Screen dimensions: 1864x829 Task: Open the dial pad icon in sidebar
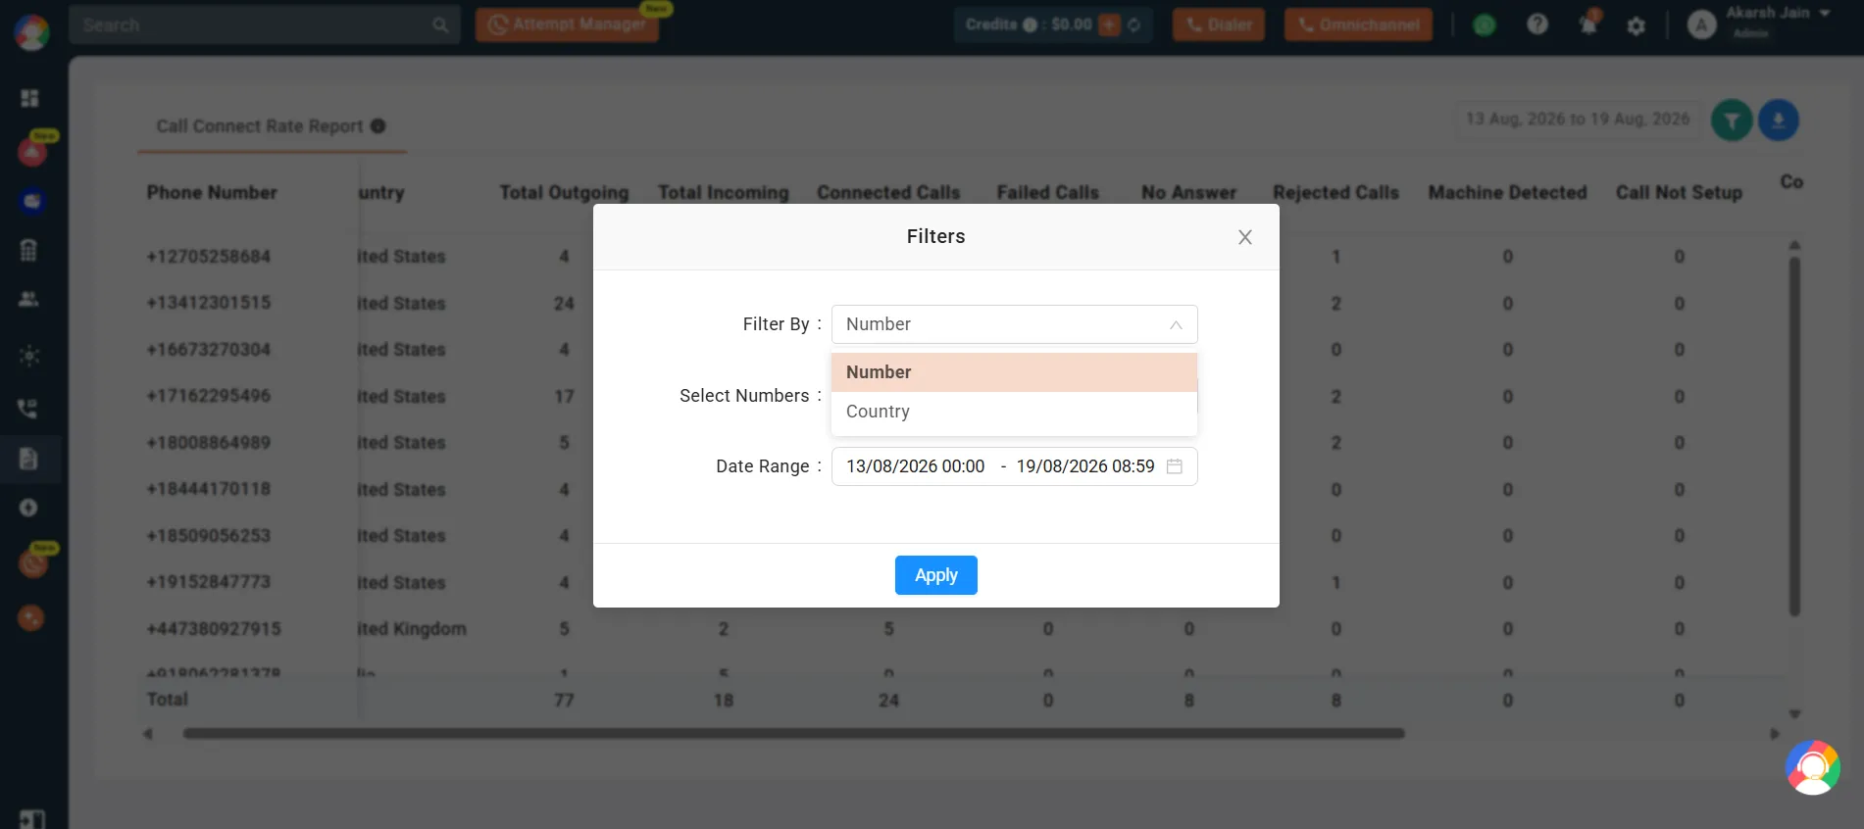click(29, 250)
